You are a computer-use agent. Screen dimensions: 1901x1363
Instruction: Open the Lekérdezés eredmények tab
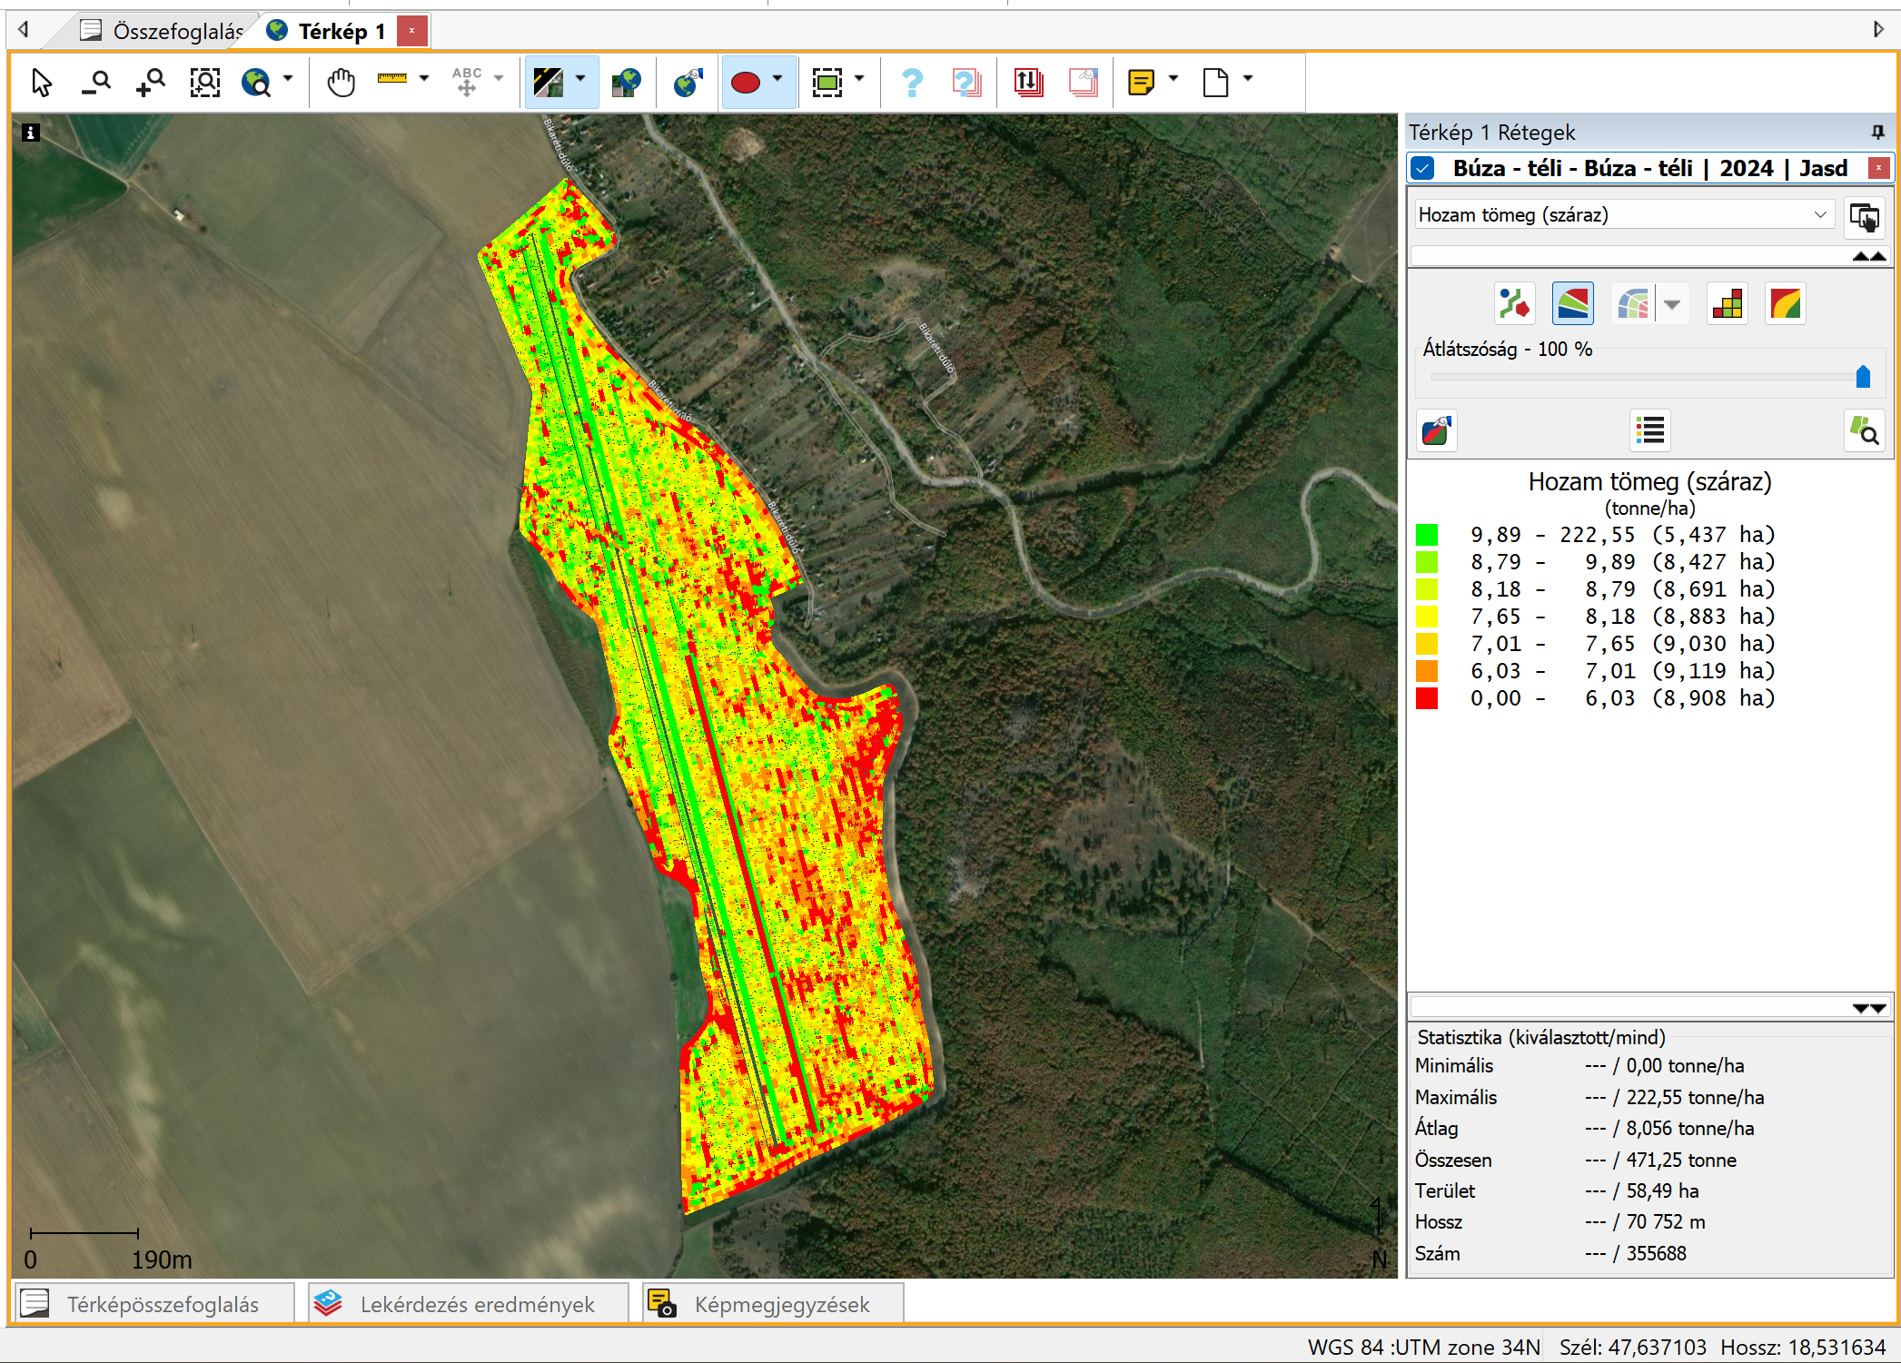pyautogui.click(x=468, y=1304)
